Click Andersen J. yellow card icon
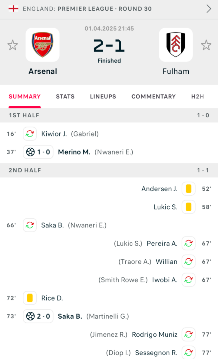 pos(189,189)
